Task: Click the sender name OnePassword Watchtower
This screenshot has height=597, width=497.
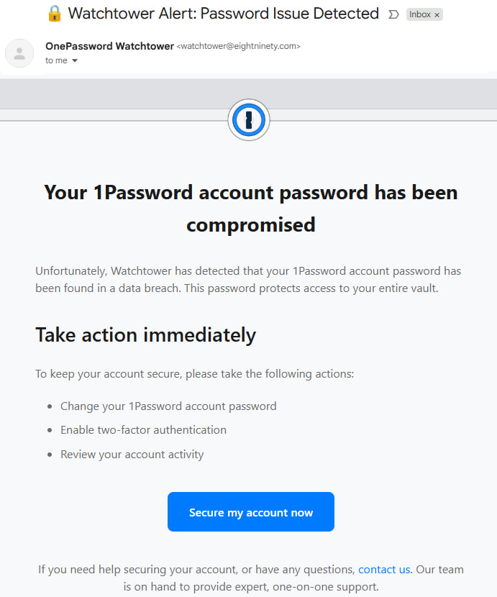Action: click(109, 46)
